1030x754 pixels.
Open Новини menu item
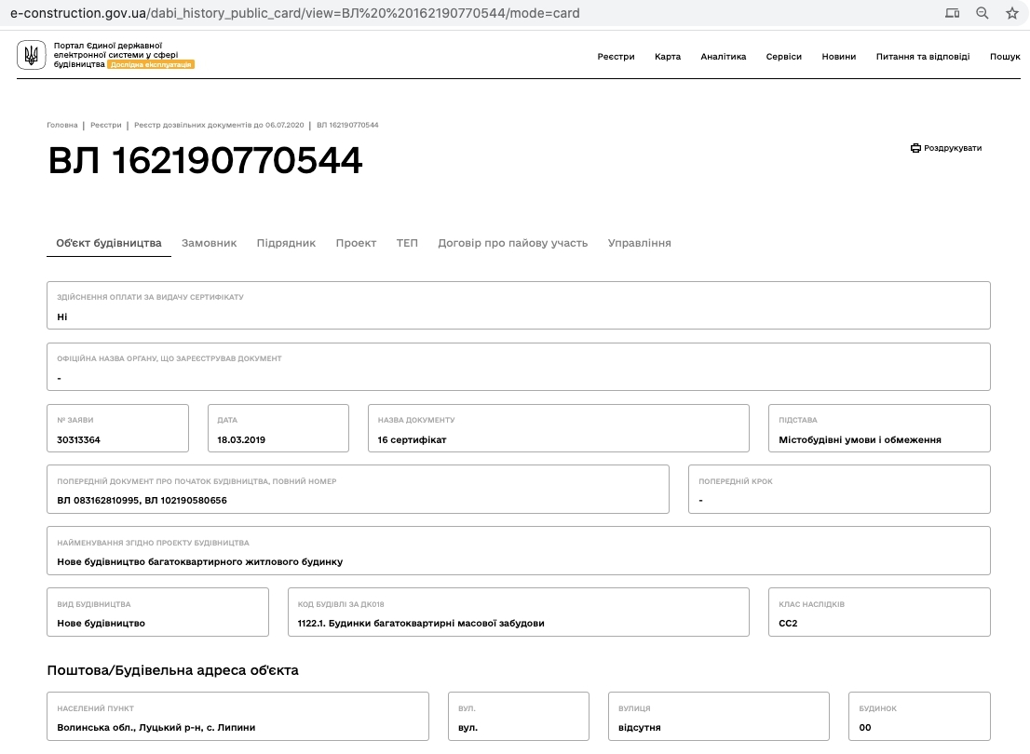(x=839, y=57)
